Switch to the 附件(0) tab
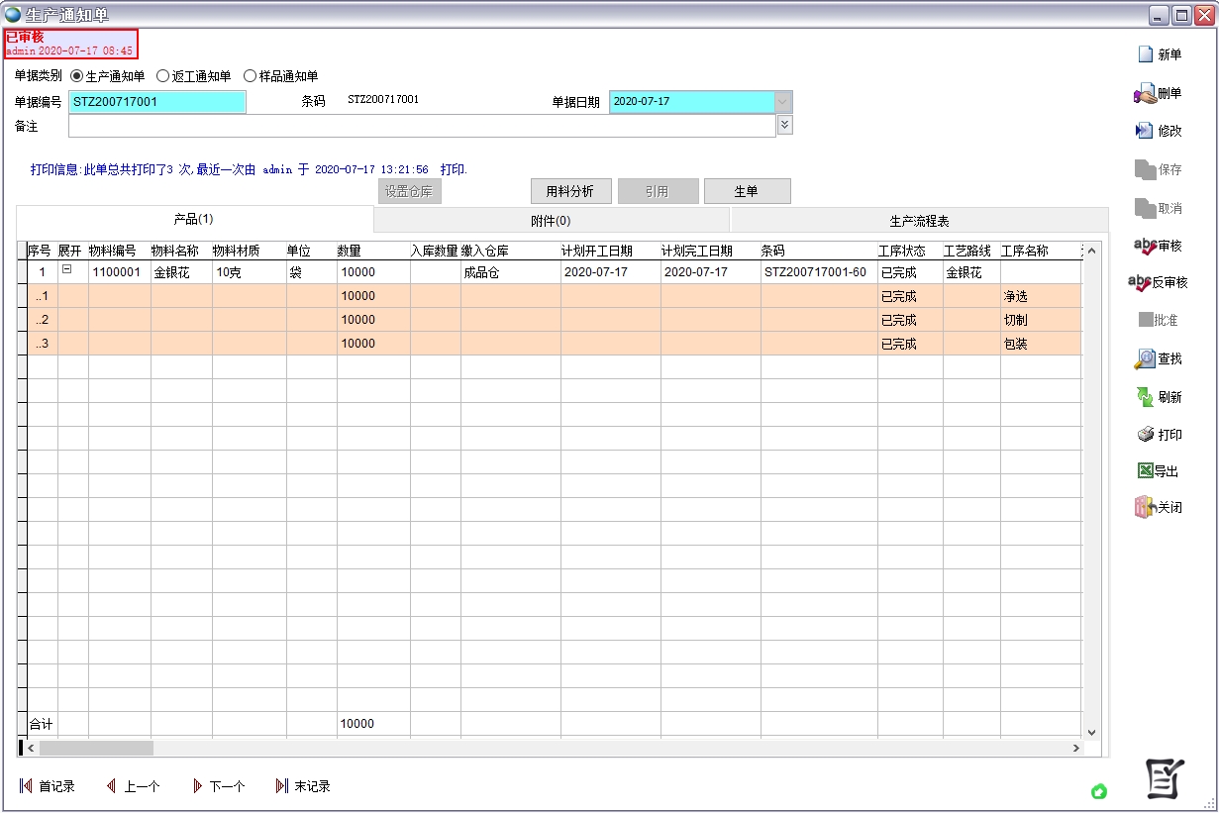Image resolution: width=1219 pixels, height=813 pixels. pyautogui.click(x=551, y=221)
